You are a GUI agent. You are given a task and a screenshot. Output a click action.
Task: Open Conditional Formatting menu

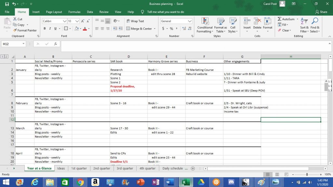click(x=205, y=25)
